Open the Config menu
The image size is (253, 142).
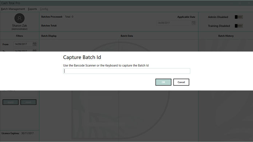[x=44, y=9]
